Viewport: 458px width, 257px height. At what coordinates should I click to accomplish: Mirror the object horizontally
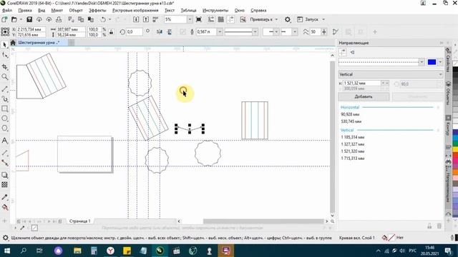click(x=160, y=31)
